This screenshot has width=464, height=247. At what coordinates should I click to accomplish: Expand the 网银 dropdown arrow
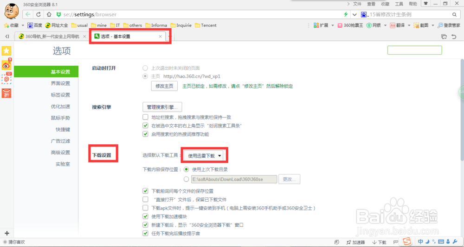coord(385,25)
